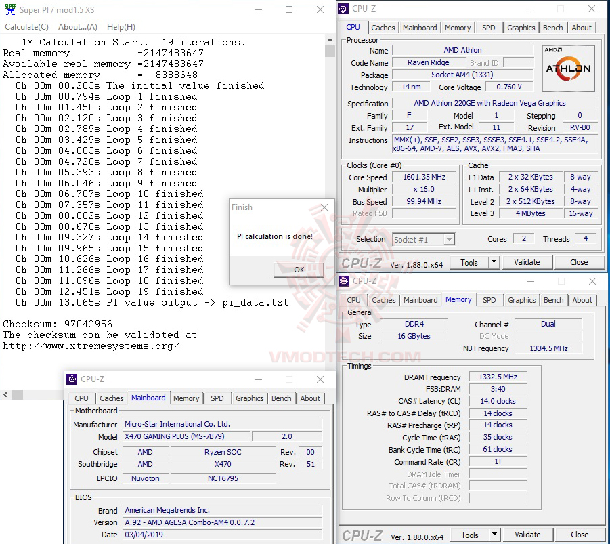
Task: Click the Command Rate value 1T
Action: [x=498, y=462]
